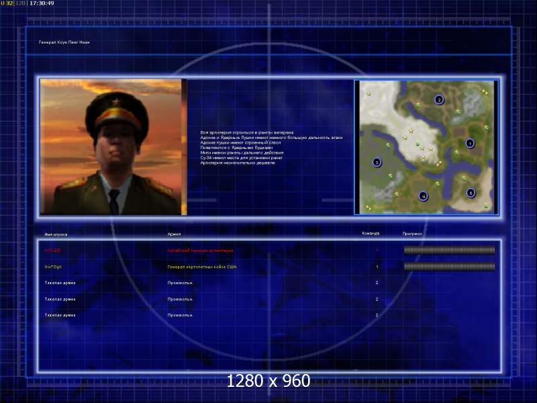
Task: Click the "Команда" column header
Action: pos(371,233)
